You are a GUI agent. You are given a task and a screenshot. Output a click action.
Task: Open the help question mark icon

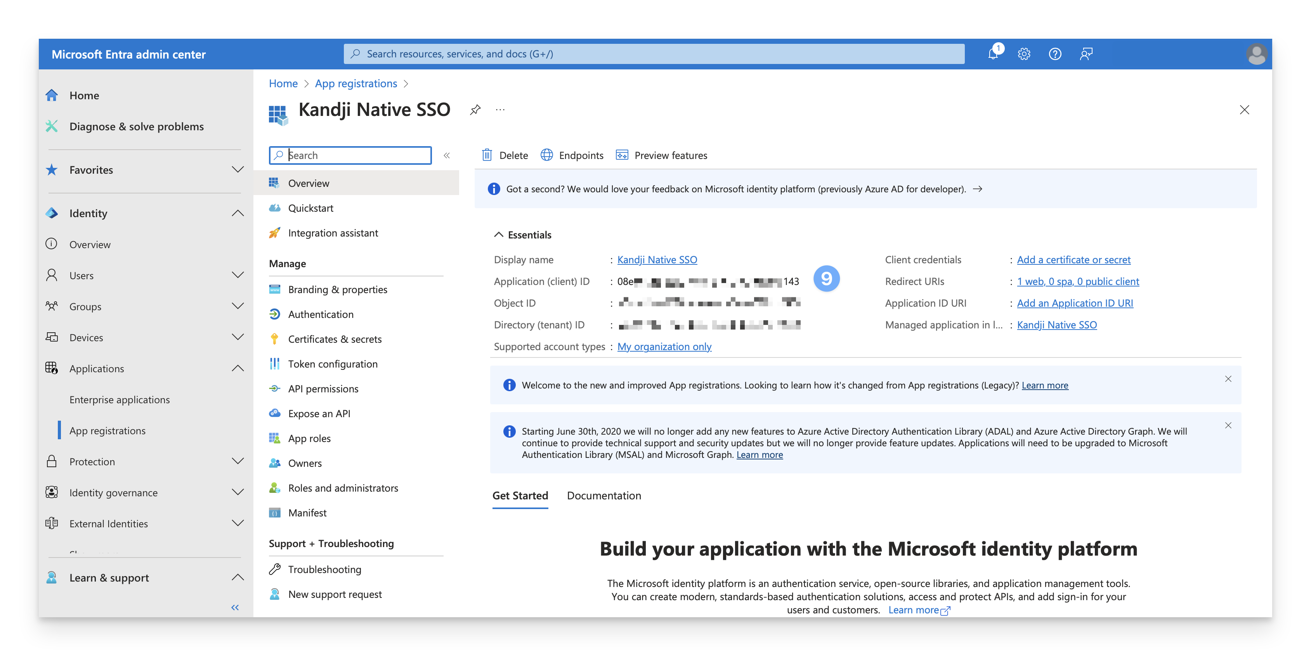point(1055,54)
